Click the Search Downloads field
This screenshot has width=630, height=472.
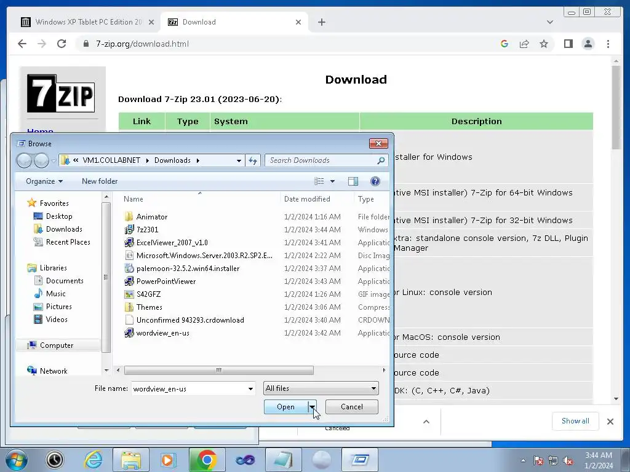(x=326, y=160)
